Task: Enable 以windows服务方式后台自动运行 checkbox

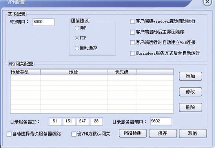Action: point(132,53)
